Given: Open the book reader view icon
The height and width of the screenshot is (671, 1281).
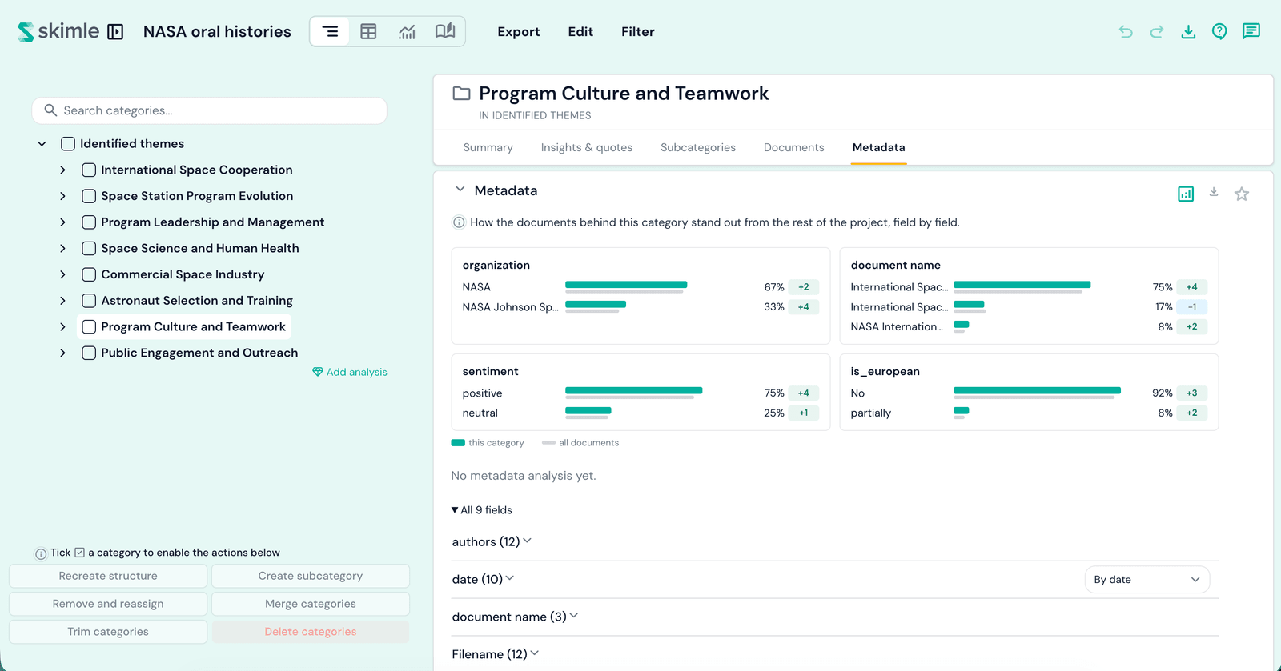Looking at the screenshot, I should click(445, 31).
